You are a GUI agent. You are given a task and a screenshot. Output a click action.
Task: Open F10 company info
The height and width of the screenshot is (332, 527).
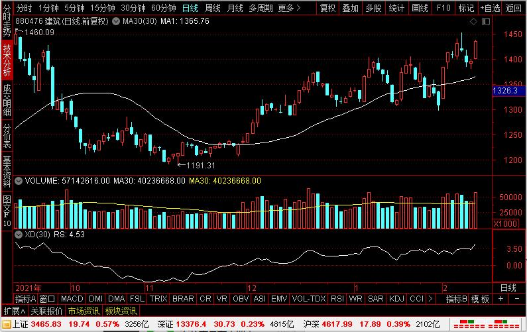(x=443, y=8)
